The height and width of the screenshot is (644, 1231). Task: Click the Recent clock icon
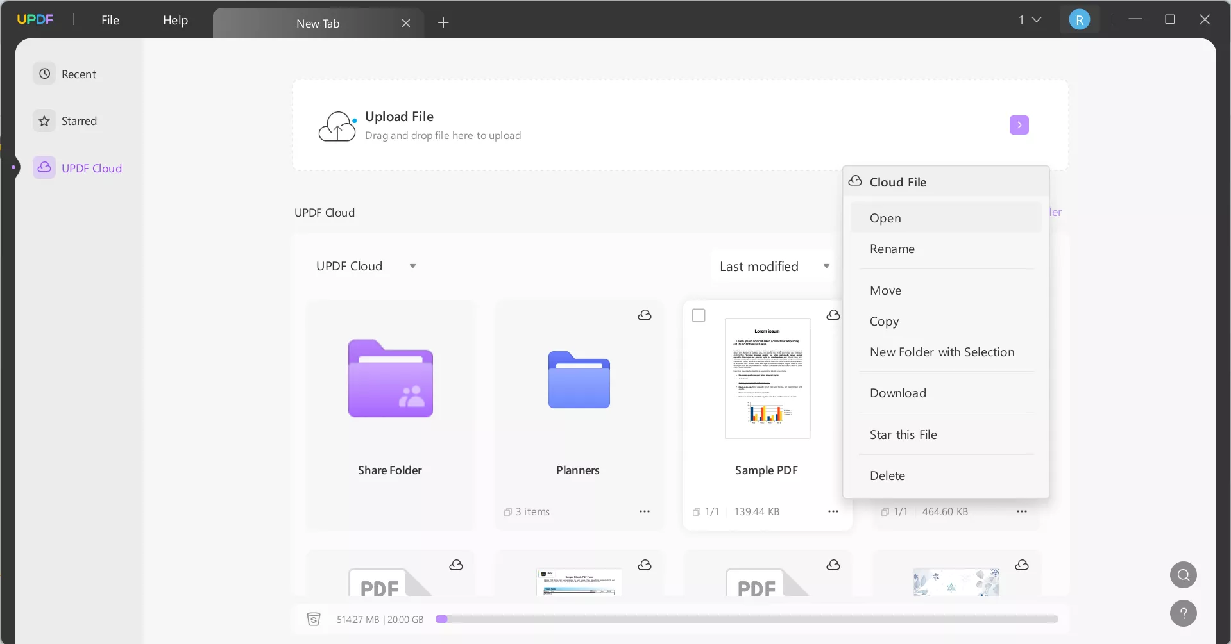44,74
